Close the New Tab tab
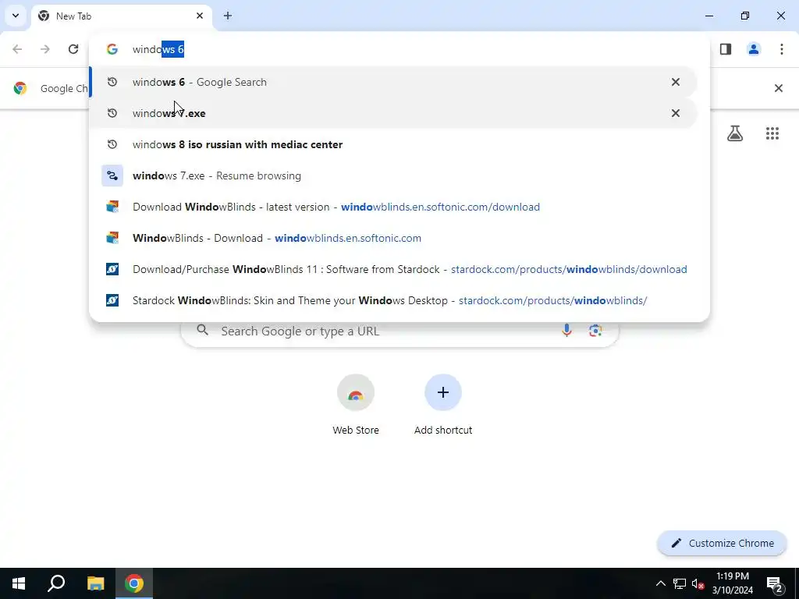This screenshot has width=799, height=599. [x=200, y=16]
